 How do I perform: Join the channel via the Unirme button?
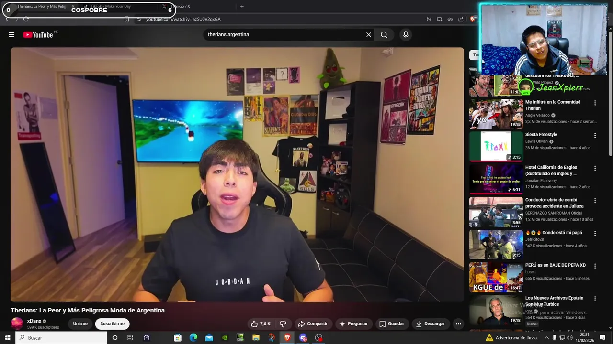80,323
